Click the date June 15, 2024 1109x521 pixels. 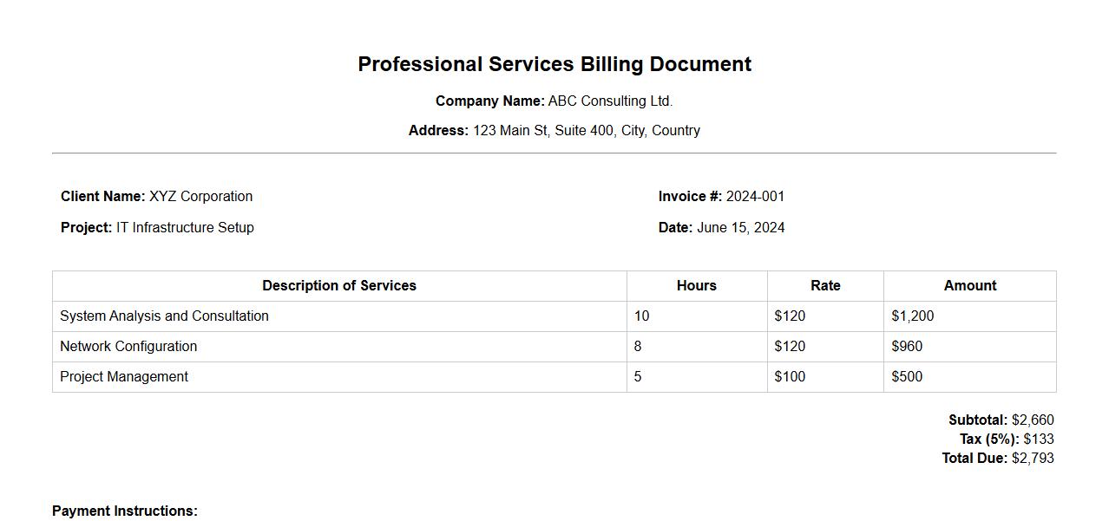click(740, 228)
